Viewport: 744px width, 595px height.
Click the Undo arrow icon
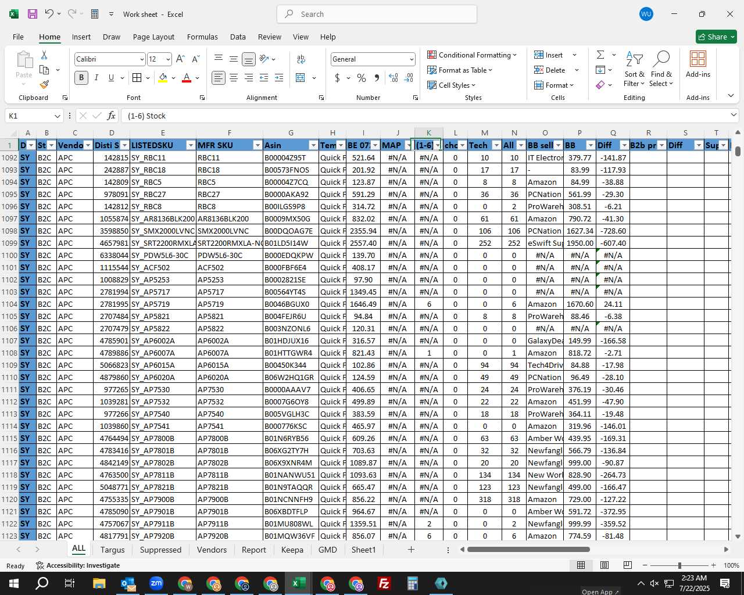(49, 14)
